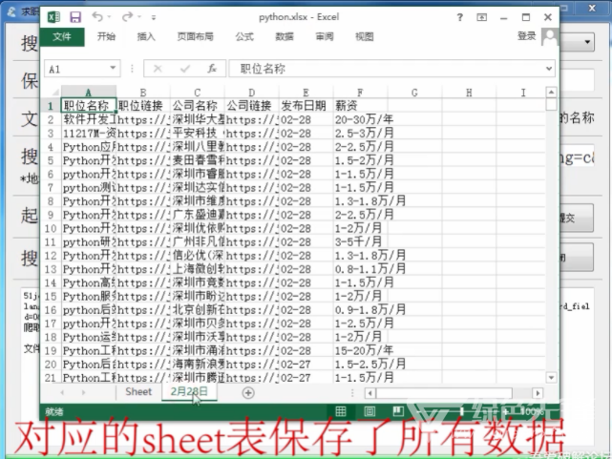612x459 pixels.
Task: Click the 登录 sign-in link
Action: pyautogui.click(x=526, y=35)
